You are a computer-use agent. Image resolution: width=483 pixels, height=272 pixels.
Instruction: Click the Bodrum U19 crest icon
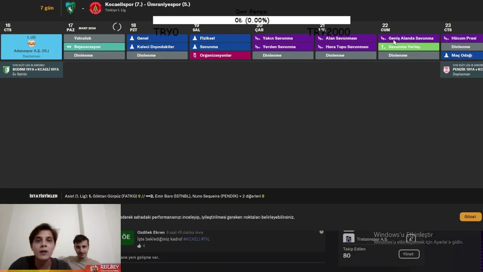6,70
